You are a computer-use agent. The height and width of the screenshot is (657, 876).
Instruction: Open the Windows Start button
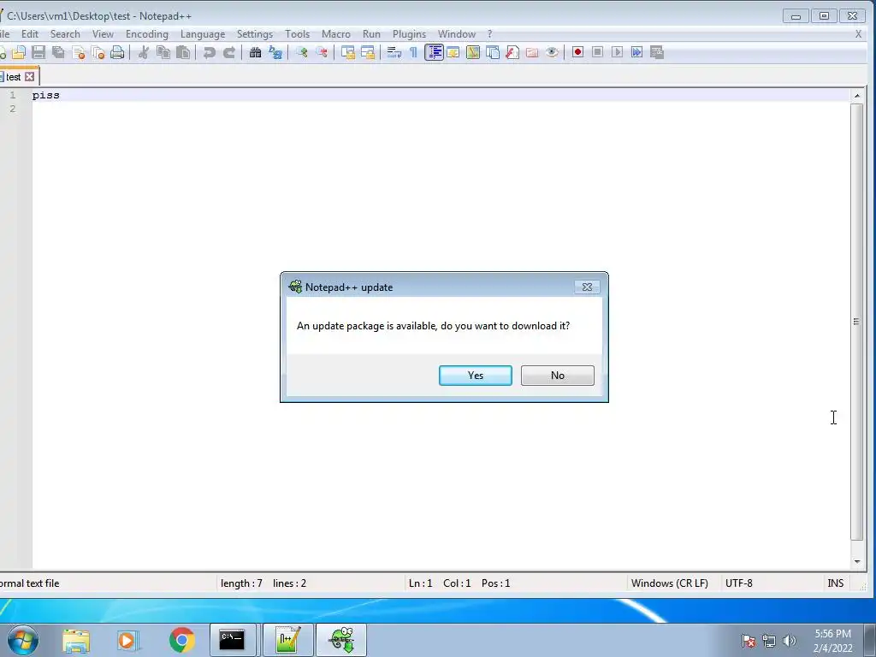pos(23,640)
